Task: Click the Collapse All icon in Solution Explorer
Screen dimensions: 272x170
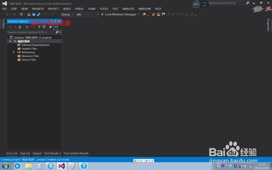Action: coord(39,27)
